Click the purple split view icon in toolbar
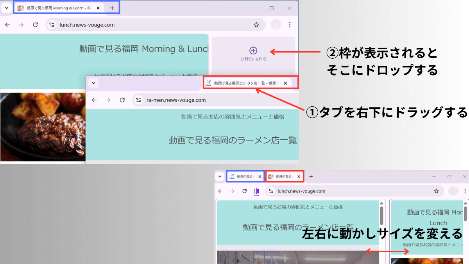 pyautogui.click(x=257, y=191)
